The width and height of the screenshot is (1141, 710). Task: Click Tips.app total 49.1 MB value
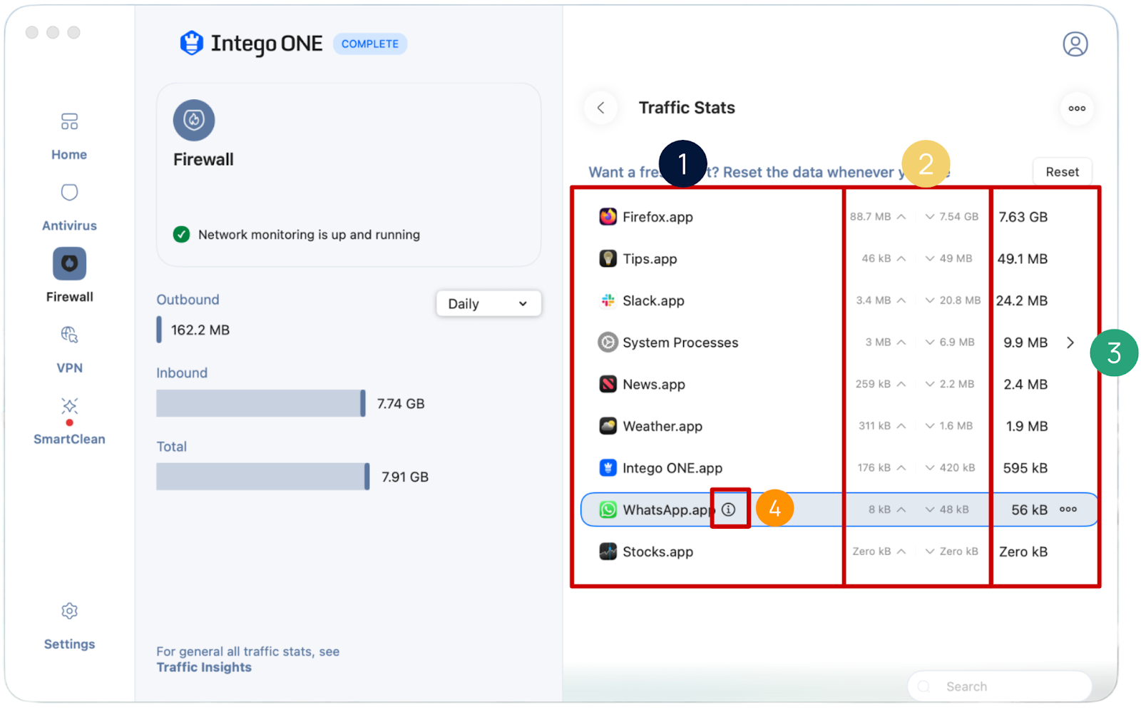click(1022, 259)
